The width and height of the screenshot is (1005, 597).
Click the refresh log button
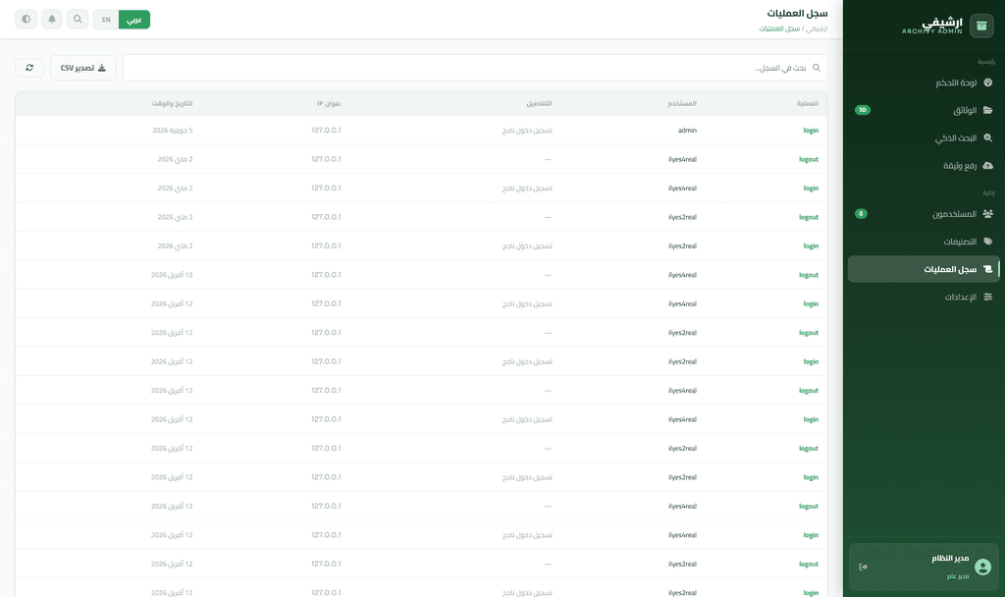click(x=29, y=68)
